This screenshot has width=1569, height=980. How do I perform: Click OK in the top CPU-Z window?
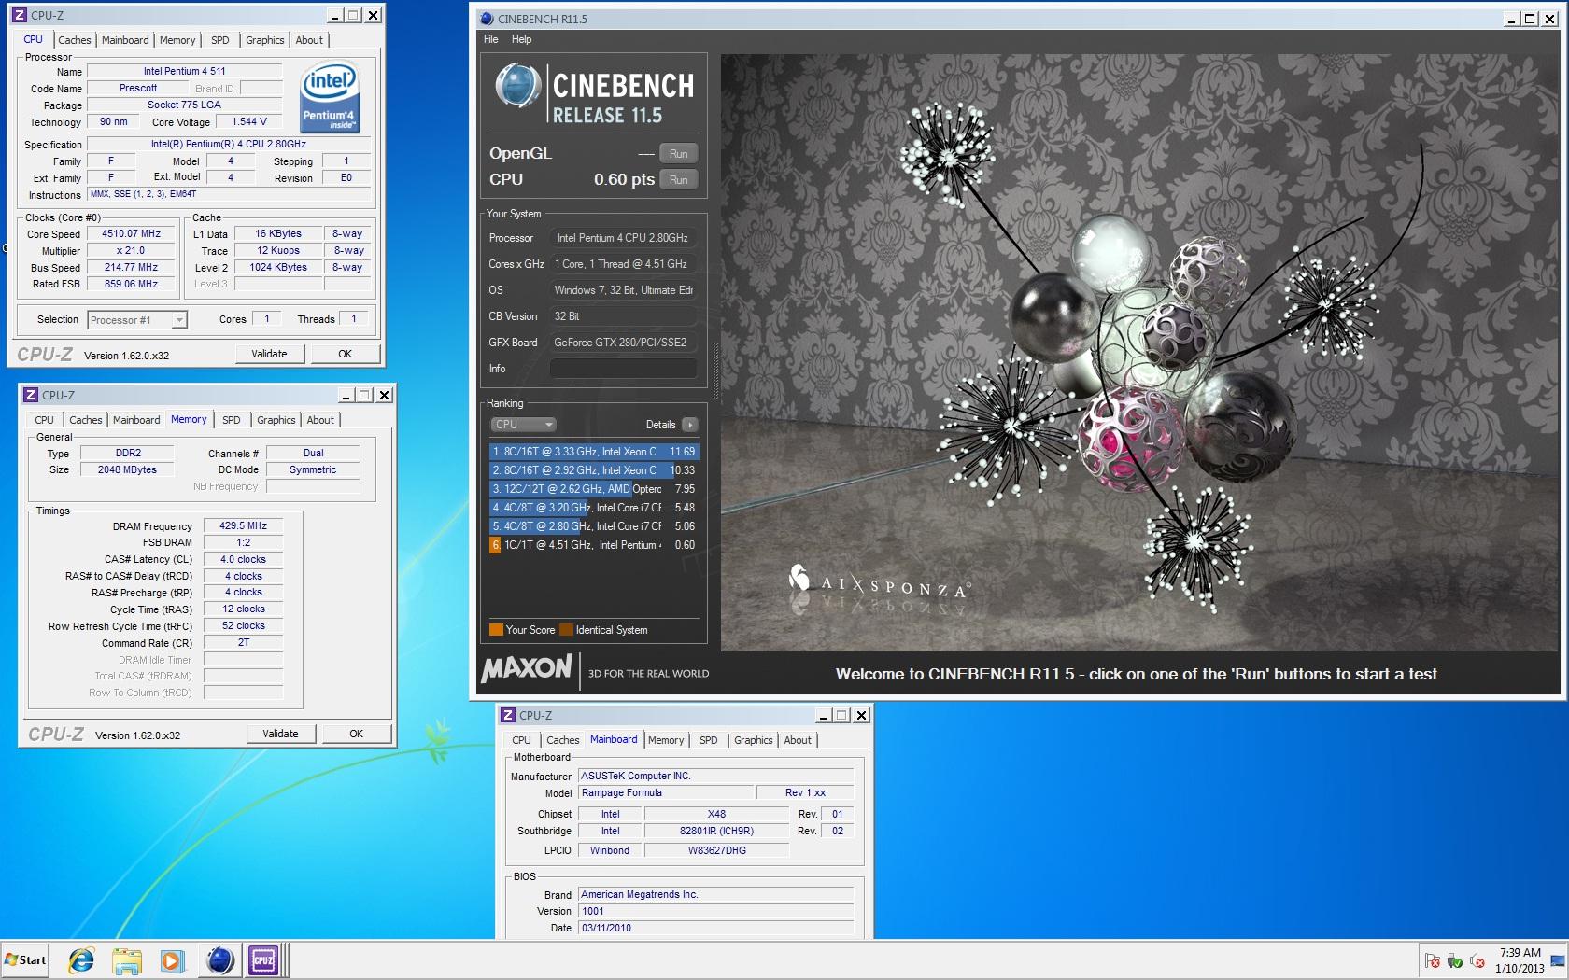(x=346, y=354)
